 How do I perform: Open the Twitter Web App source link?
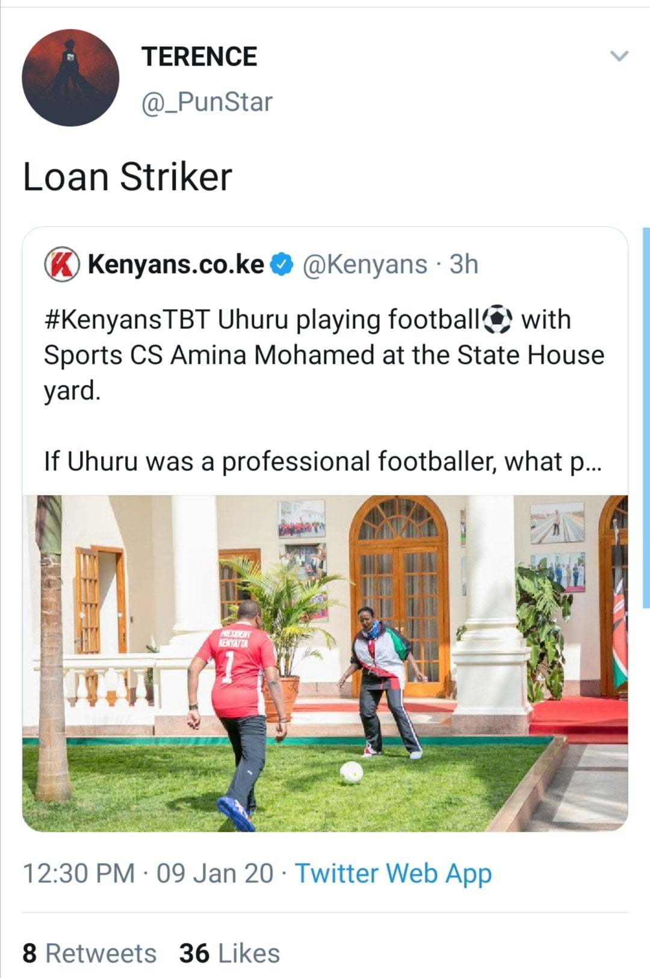click(393, 873)
